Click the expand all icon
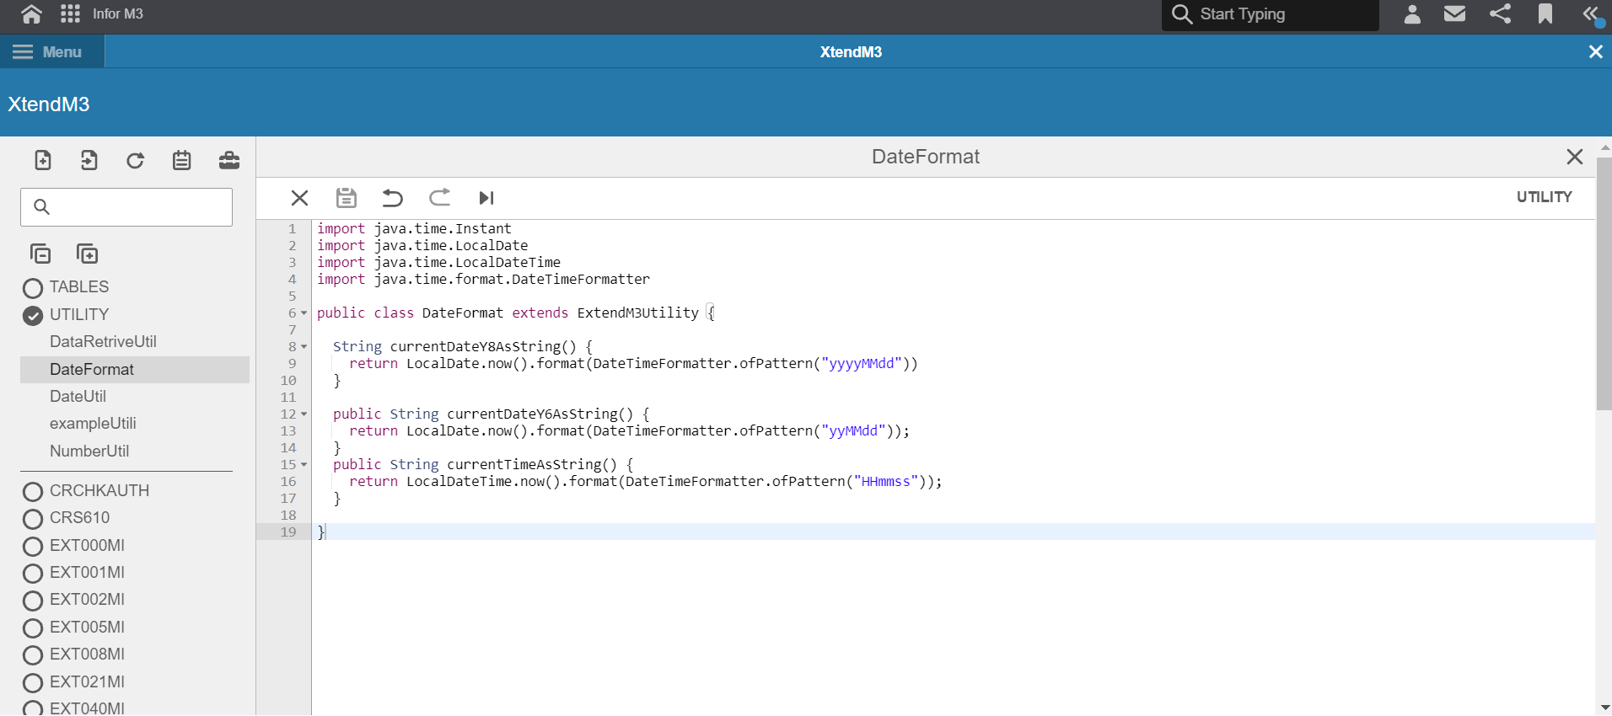The width and height of the screenshot is (1612, 716). [87, 254]
